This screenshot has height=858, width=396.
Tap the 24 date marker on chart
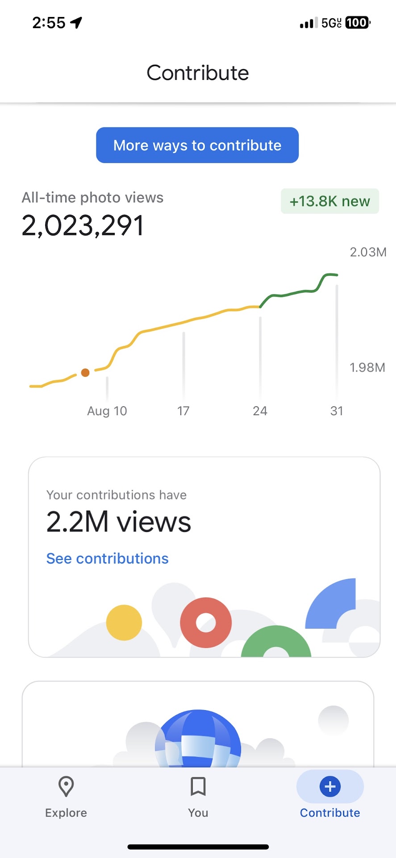click(x=260, y=411)
